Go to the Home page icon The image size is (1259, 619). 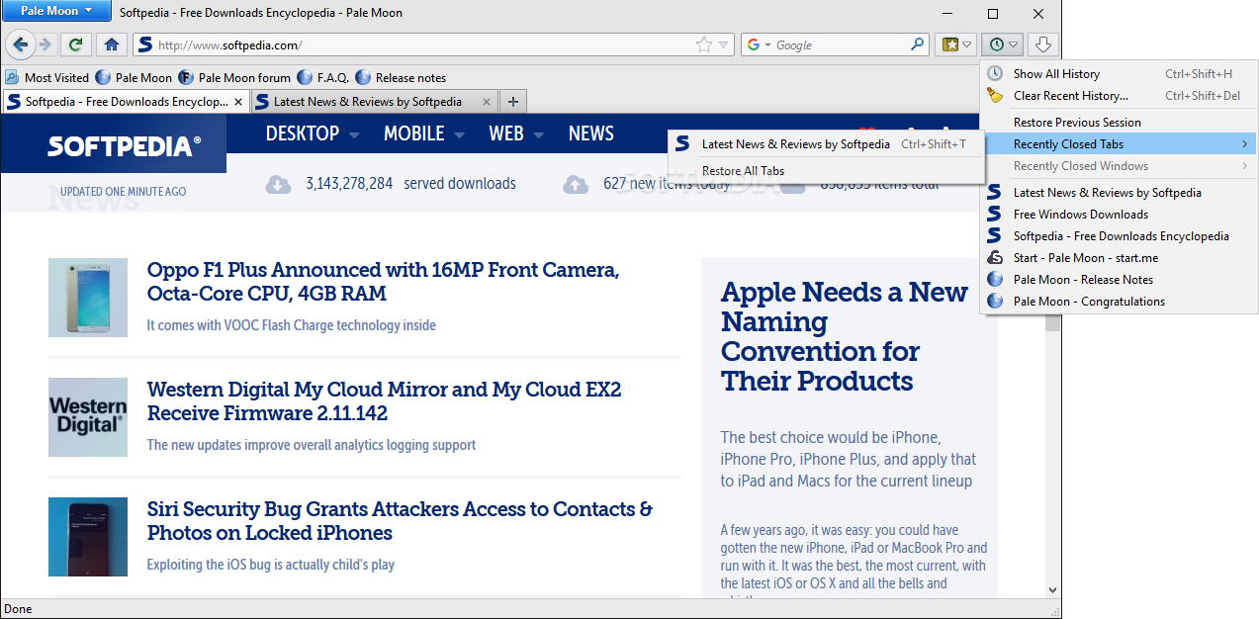point(112,44)
